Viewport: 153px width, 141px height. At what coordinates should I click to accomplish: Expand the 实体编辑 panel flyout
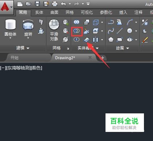(x=88, y=48)
